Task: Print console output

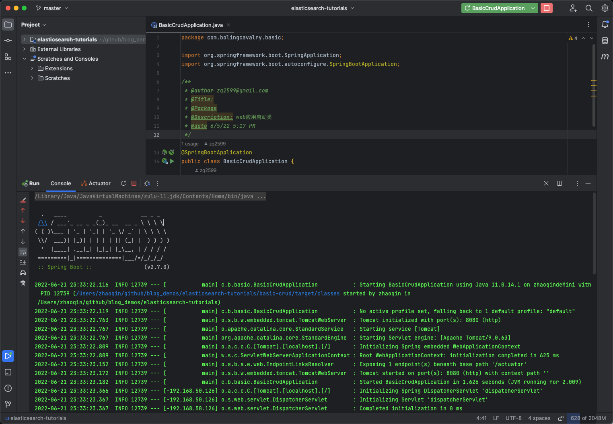Action: (23, 273)
